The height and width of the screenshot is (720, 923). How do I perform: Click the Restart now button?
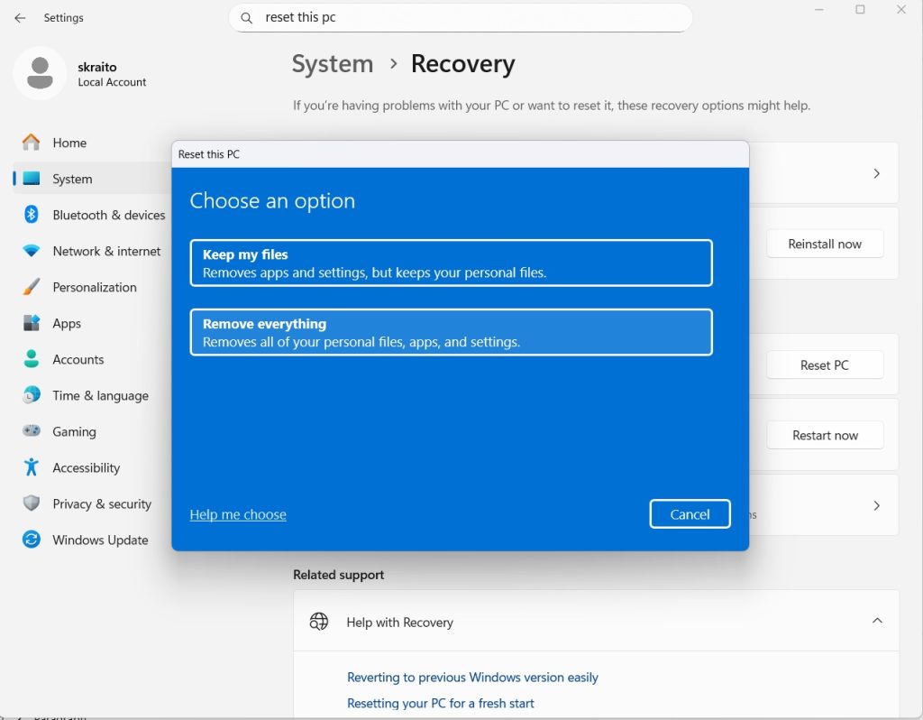825,435
